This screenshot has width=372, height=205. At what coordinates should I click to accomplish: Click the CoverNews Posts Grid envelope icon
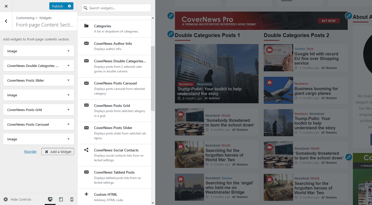(x=86, y=105)
